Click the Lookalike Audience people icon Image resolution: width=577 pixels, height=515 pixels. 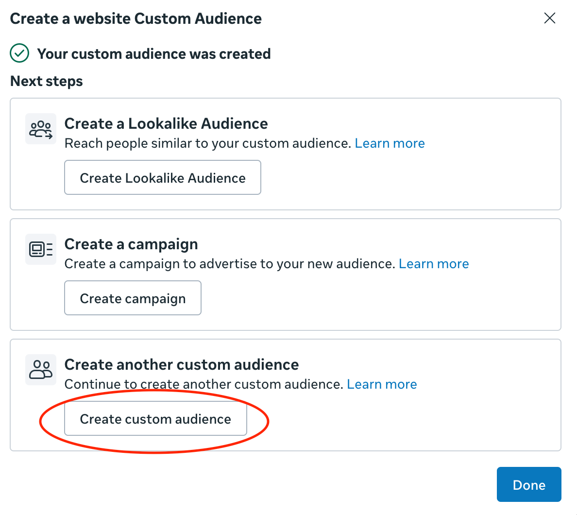[x=41, y=129]
